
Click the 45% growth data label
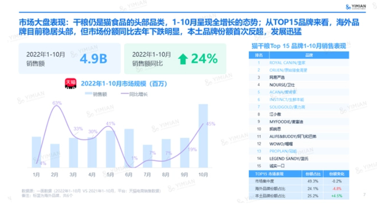211,124
